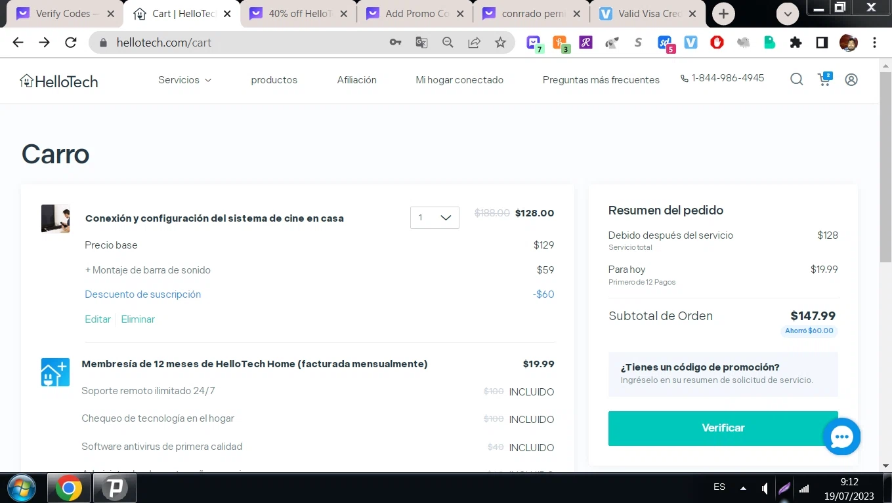Open shopping cart icon with badge 2

pos(824,79)
